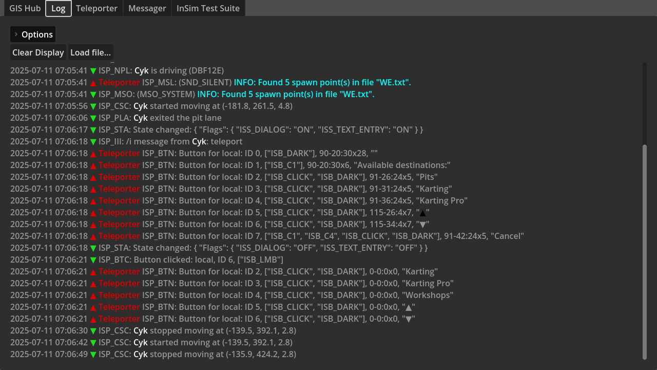Select the Log tab
This screenshot has height=370, width=657.
pyautogui.click(x=58, y=8)
